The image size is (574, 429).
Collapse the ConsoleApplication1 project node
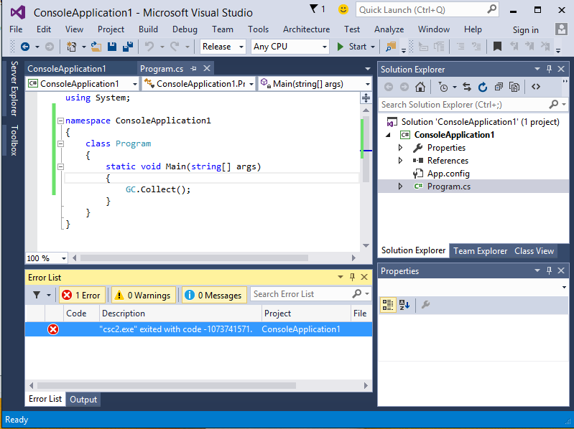coord(389,135)
